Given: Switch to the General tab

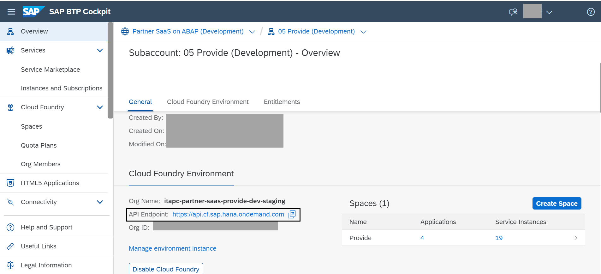Looking at the screenshot, I should [x=140, y=102].
